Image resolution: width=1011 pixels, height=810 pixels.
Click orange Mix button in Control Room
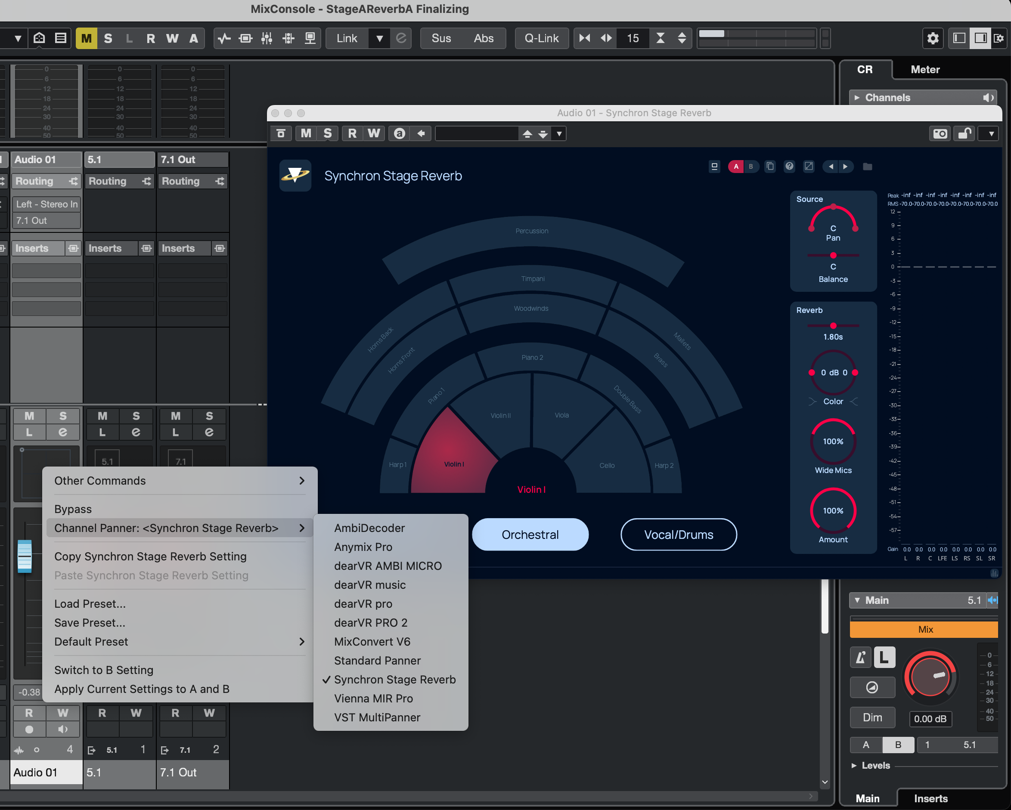tap(924, 629)
